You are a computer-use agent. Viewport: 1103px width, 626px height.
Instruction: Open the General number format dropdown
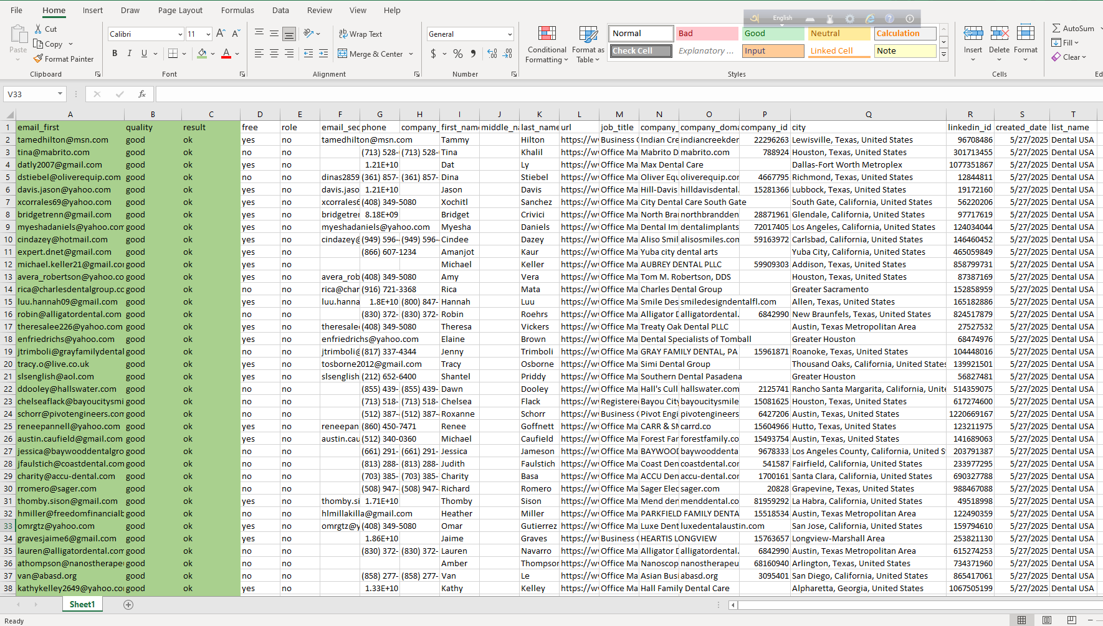point(510,34)
